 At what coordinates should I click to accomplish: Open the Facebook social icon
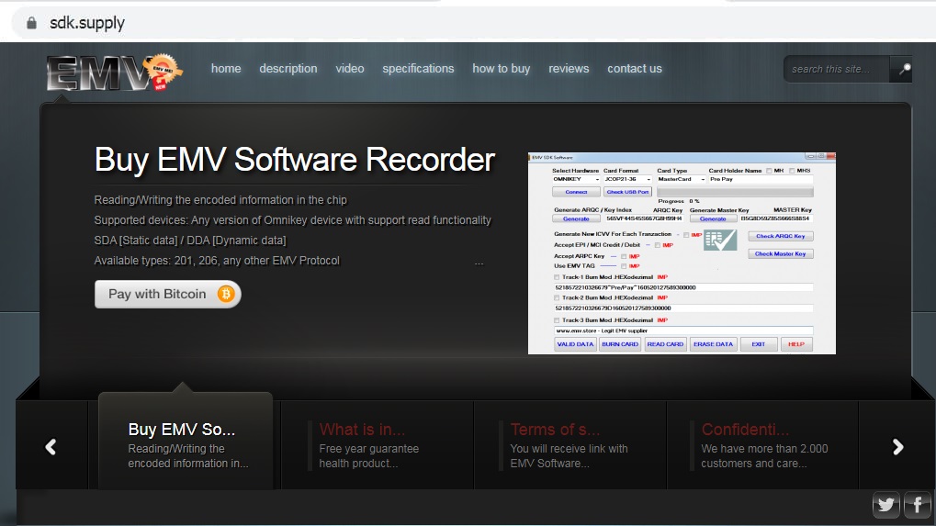917,504
